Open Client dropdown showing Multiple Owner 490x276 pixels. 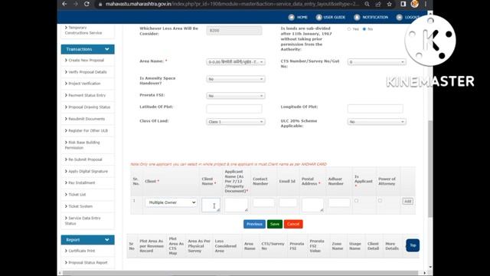(x=171, y=202)
